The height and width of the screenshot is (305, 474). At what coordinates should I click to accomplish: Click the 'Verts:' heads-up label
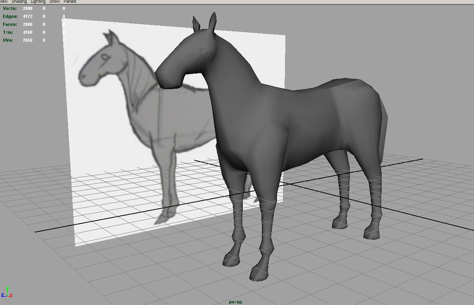[10, 9]
